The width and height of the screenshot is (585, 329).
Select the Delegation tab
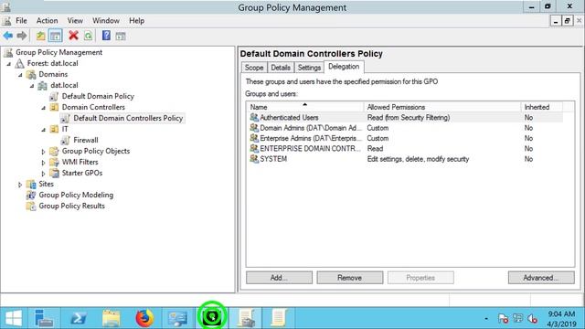coord(344,67)
